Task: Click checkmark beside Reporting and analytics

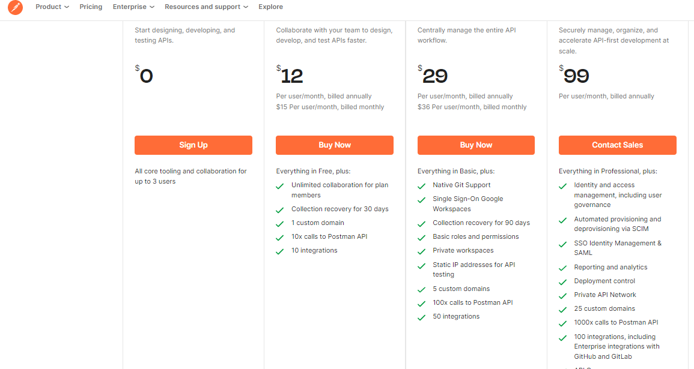Action: click(x=562, y=268)
